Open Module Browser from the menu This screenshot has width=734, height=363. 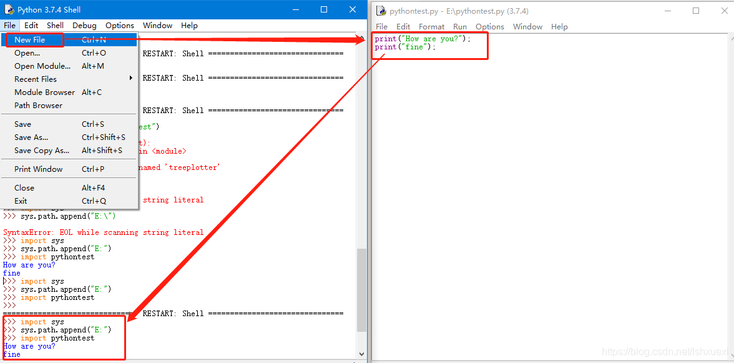coord(70,92)
